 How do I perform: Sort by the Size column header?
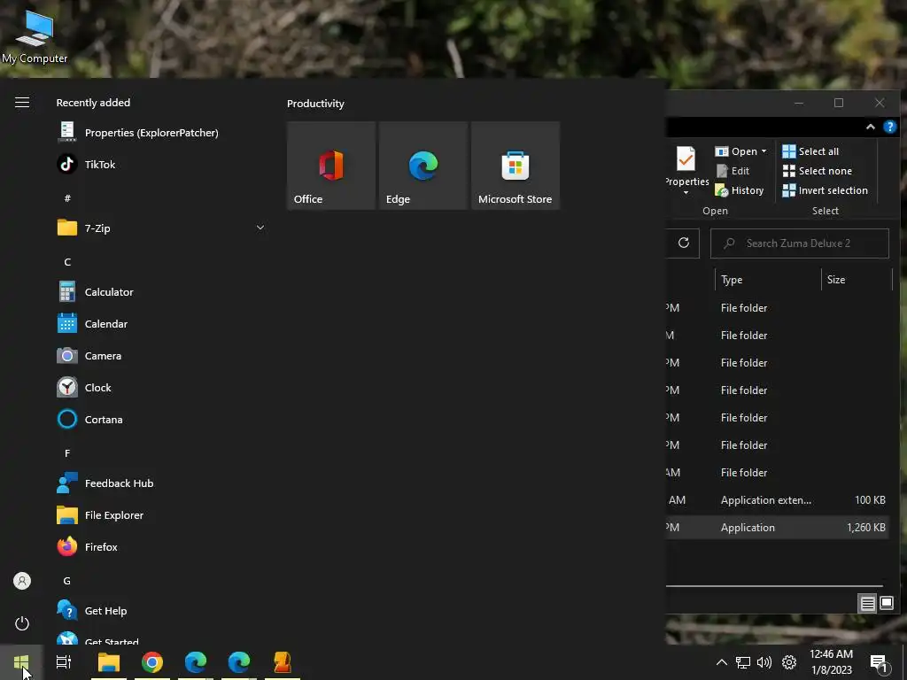coord(857,280)
